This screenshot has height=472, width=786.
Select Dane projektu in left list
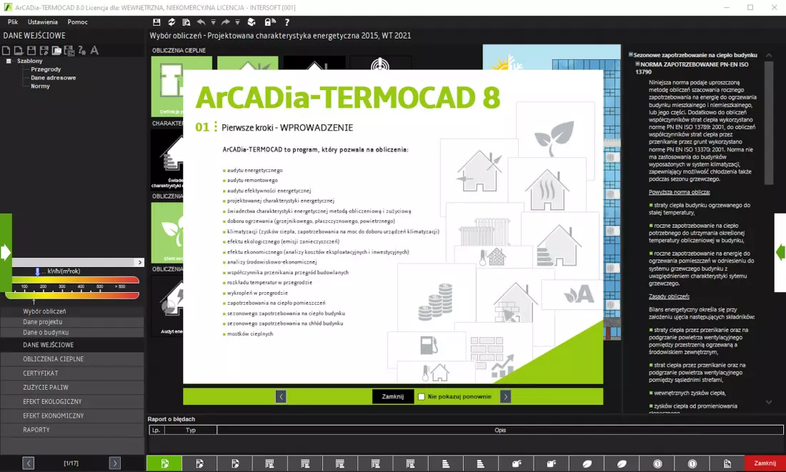[x=72, y=322]
